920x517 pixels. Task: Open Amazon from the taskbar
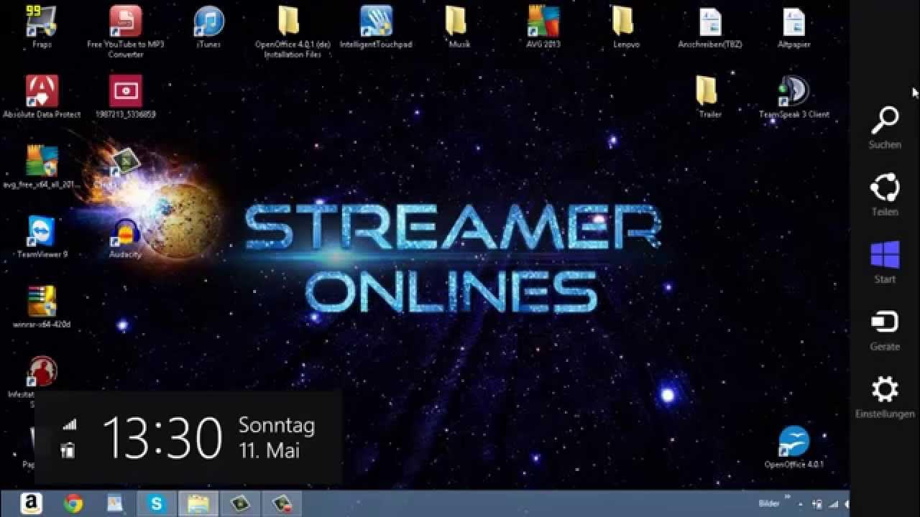coord(31,504)
